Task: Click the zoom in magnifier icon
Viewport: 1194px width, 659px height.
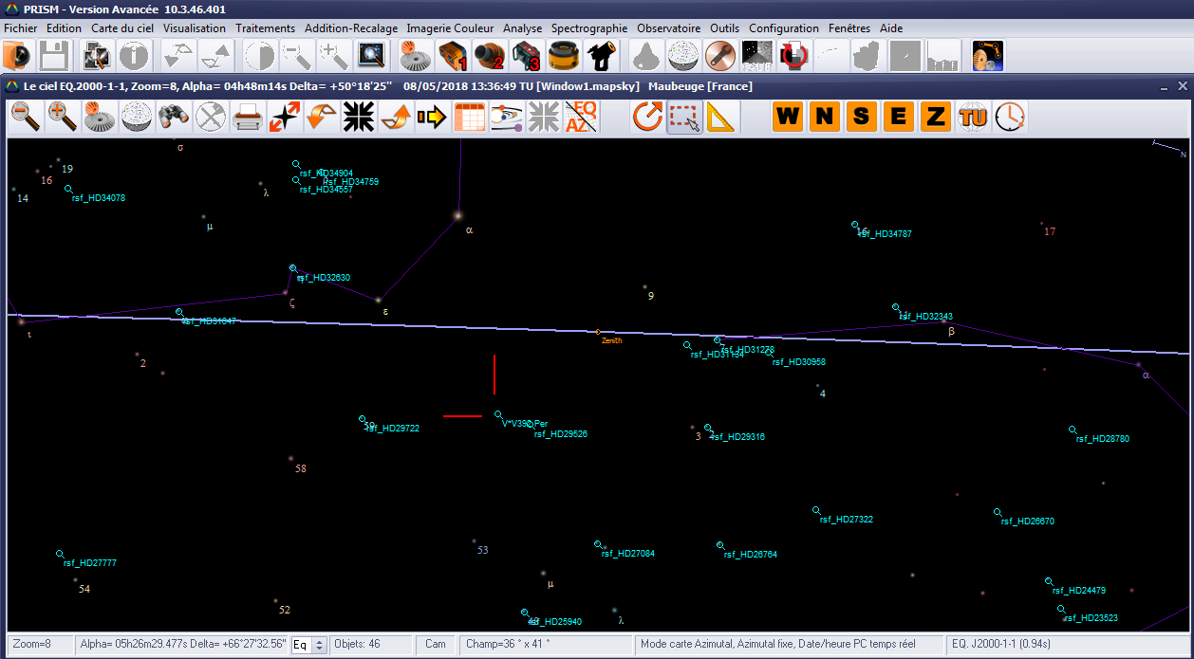Action: click(x=63, y=118)
